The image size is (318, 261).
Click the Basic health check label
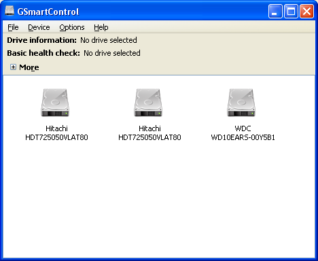[x=43, y=53]
